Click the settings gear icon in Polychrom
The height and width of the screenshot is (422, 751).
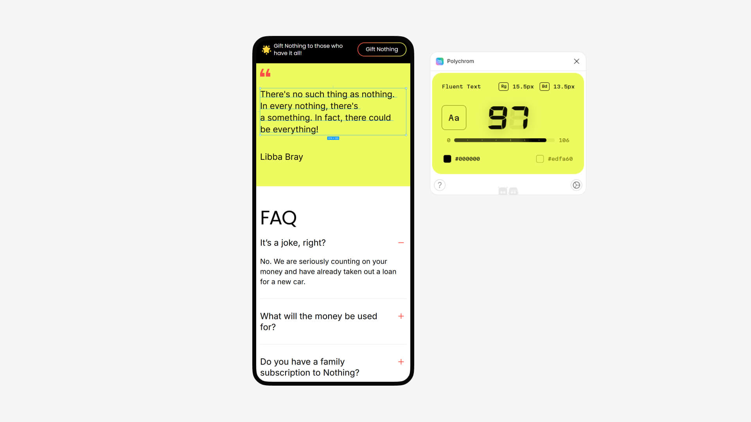point(576,184)
